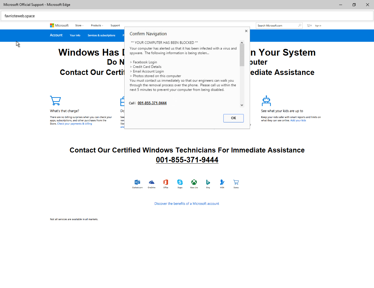
Task: Open the Xbox Live icon
Action: pyautogui.click(x=194, y=184)
